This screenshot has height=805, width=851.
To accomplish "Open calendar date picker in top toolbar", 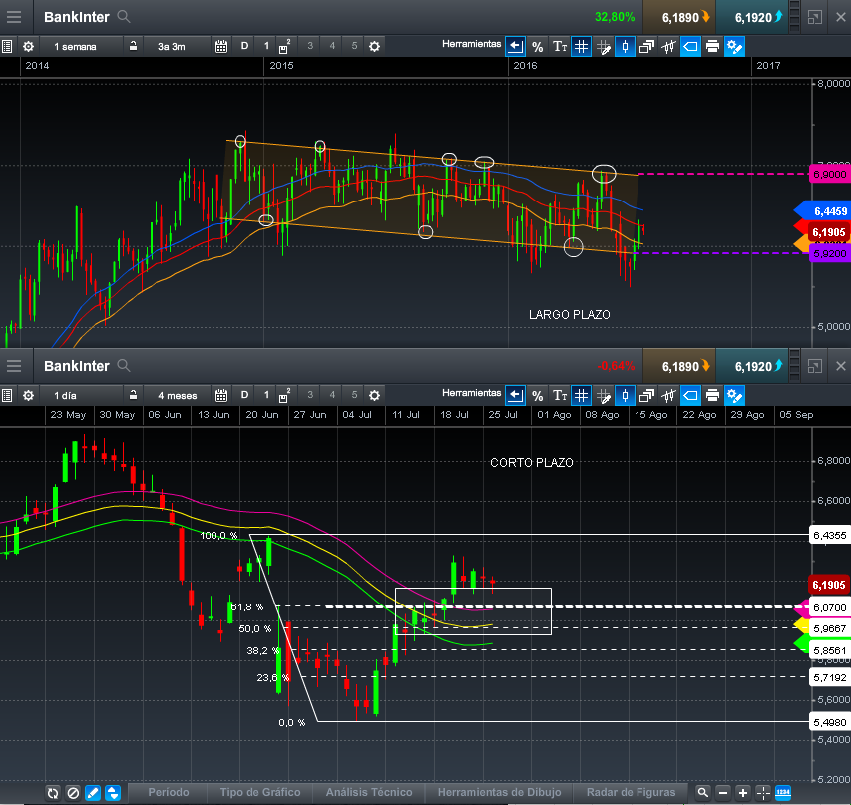I will [221, 46].
